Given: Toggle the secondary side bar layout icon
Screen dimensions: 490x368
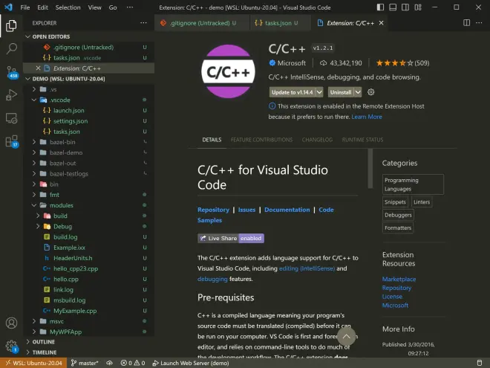Looking at the screenshot, I should tap(405, 7).
